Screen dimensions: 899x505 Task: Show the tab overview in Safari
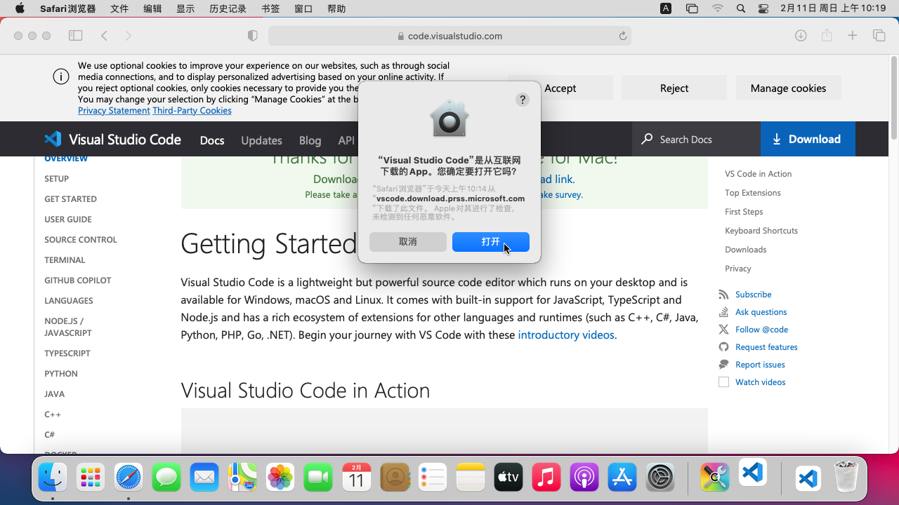pyautogui.click(x=879, y=36)
